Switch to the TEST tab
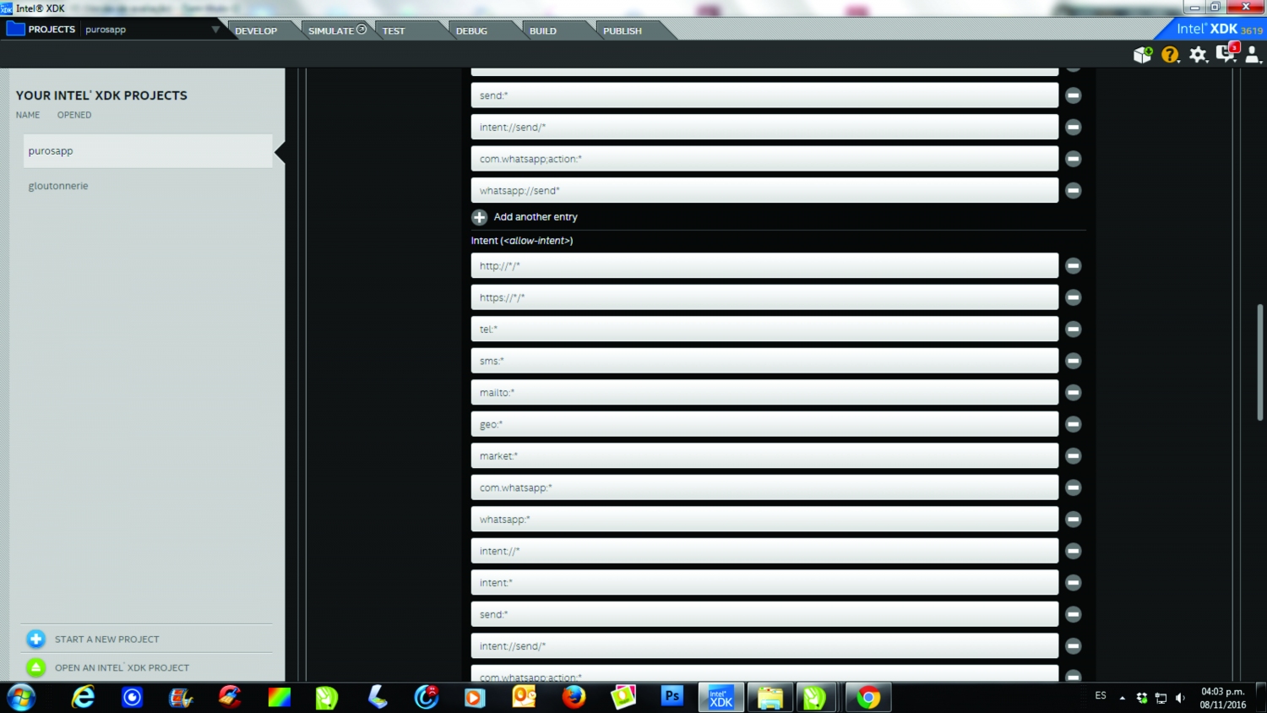1267x713 pixels. pos(394,30)
